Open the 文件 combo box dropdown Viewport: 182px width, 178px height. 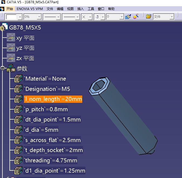172,17
